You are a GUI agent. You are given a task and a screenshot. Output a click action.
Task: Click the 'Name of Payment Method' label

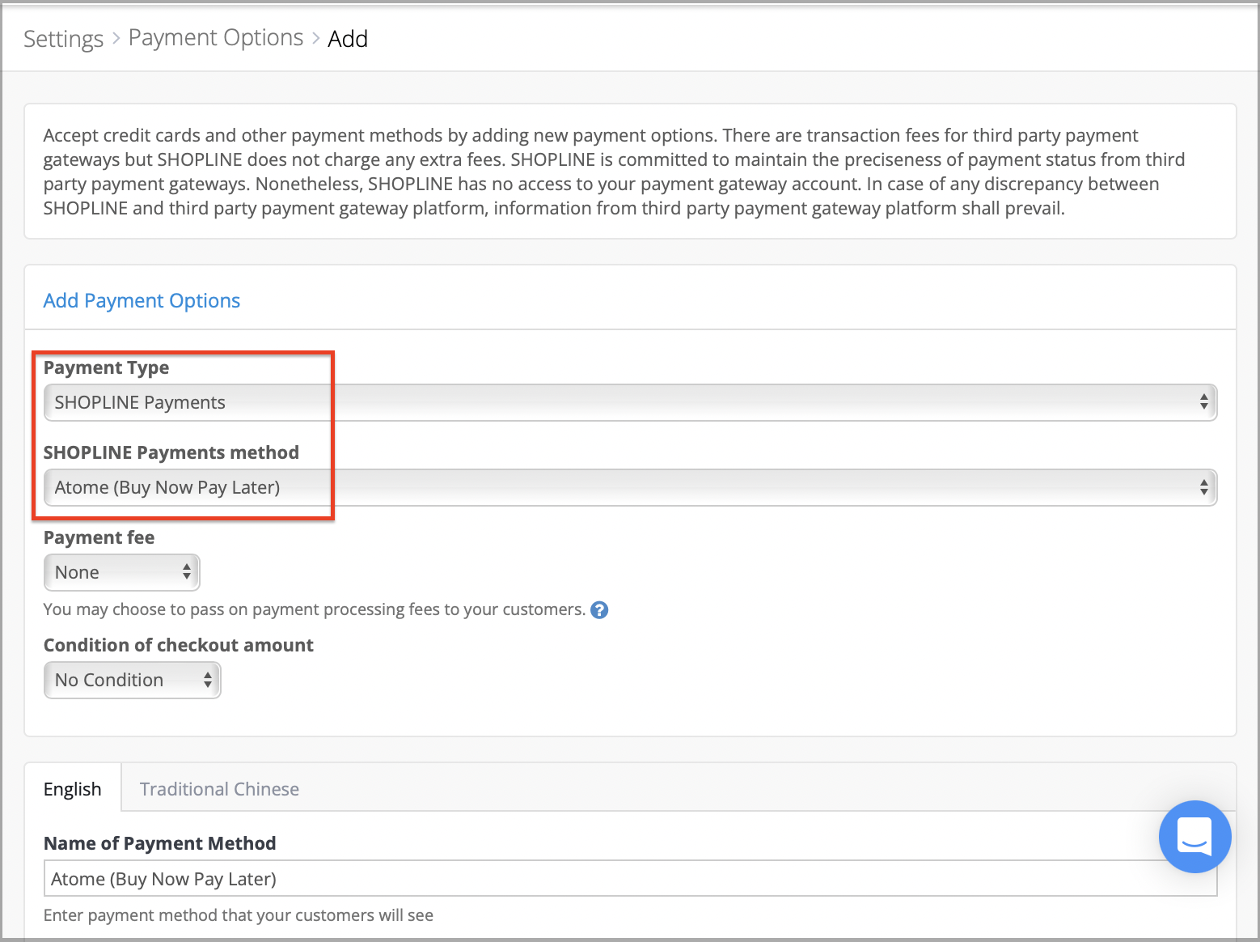[x=160, y=843]
